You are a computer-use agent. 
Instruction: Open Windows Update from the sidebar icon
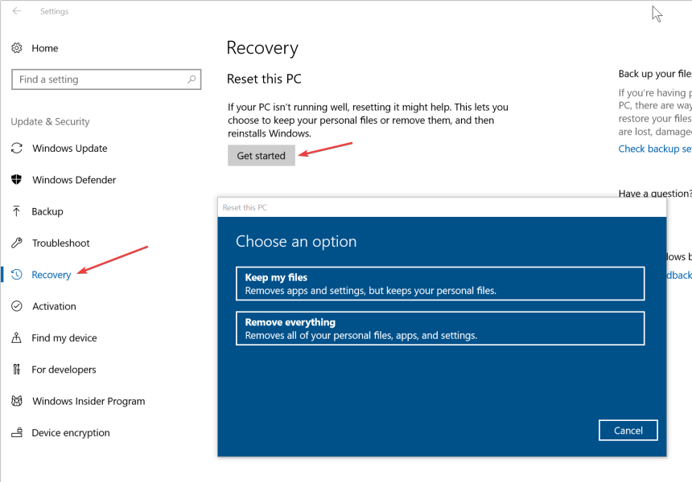pyautogui.click(x=18, y=148)
